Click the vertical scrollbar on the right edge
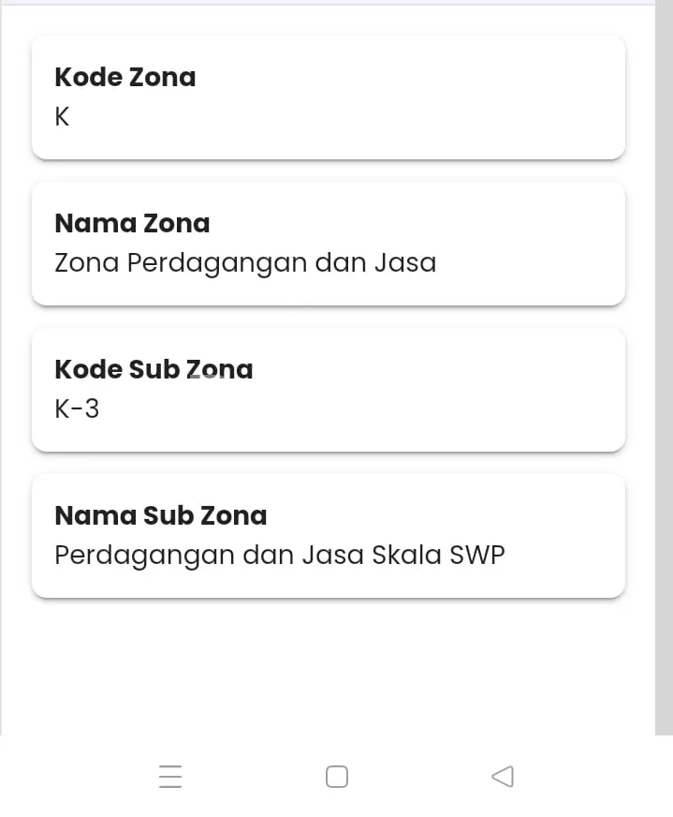 click(x=664, y=375)
